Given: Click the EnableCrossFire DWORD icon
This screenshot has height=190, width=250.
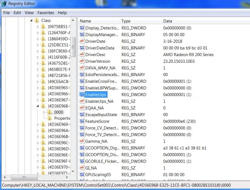Looking at the screenshot, I should coord(82,81).
